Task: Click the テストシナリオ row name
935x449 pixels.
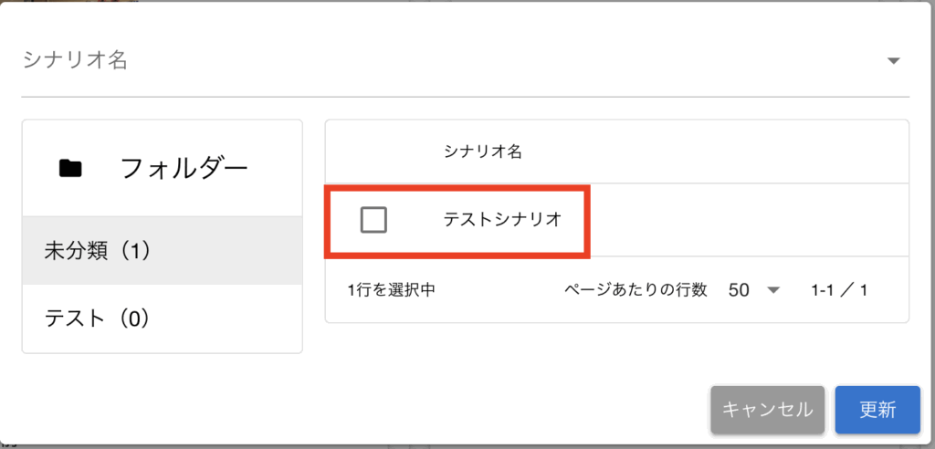Action: (x=501, y=220)
